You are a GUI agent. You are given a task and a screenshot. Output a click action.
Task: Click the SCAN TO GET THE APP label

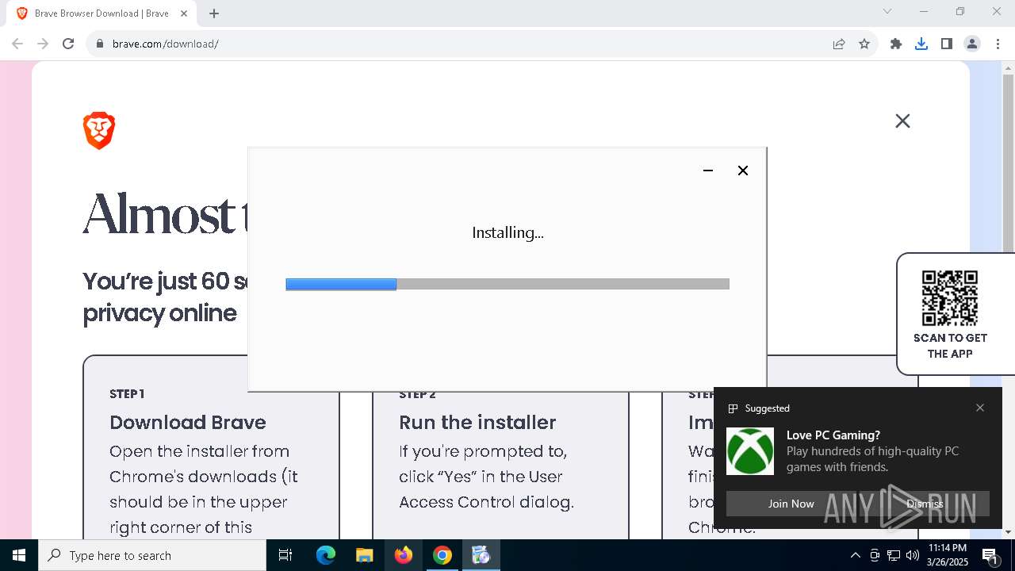(950, 346)
